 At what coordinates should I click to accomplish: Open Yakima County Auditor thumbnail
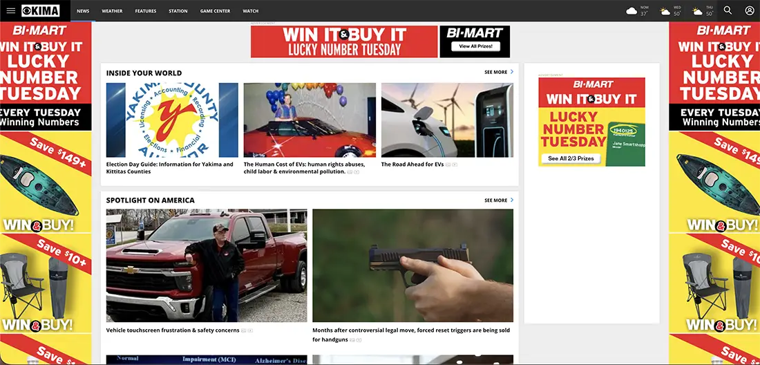(x=172, y=120)
